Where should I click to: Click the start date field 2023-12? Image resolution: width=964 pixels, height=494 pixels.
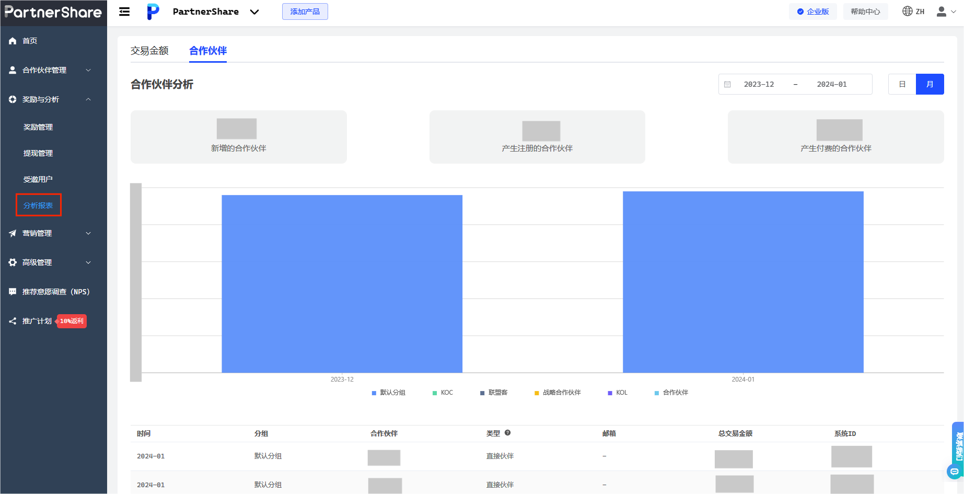759,84
